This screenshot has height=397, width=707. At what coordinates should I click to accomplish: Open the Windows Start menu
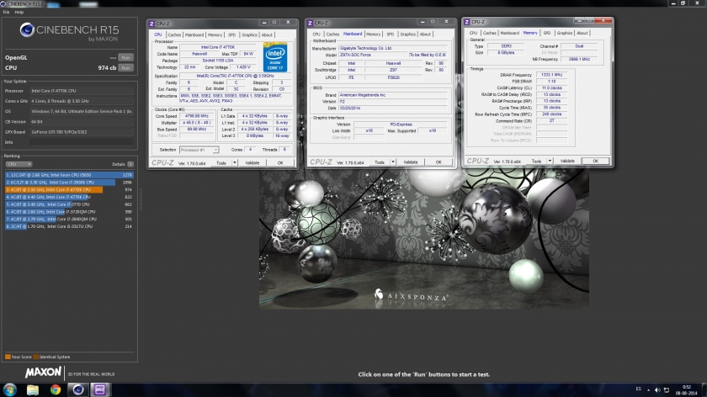click(x=9, y=389)
